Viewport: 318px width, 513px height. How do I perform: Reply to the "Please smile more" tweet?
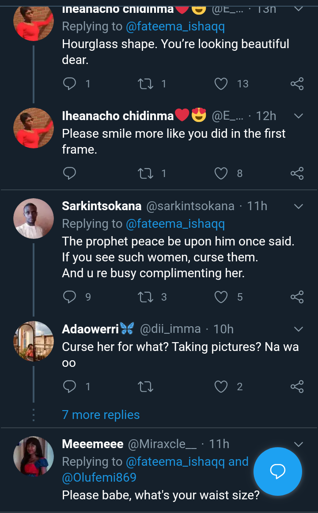coord(70,173)
